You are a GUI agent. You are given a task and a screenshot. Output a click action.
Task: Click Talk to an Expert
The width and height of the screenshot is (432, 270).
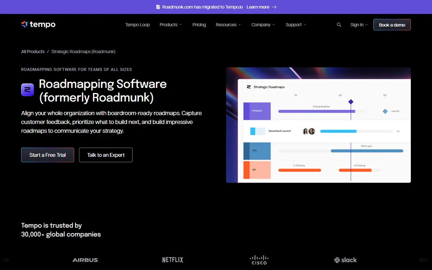click(106, 155)
